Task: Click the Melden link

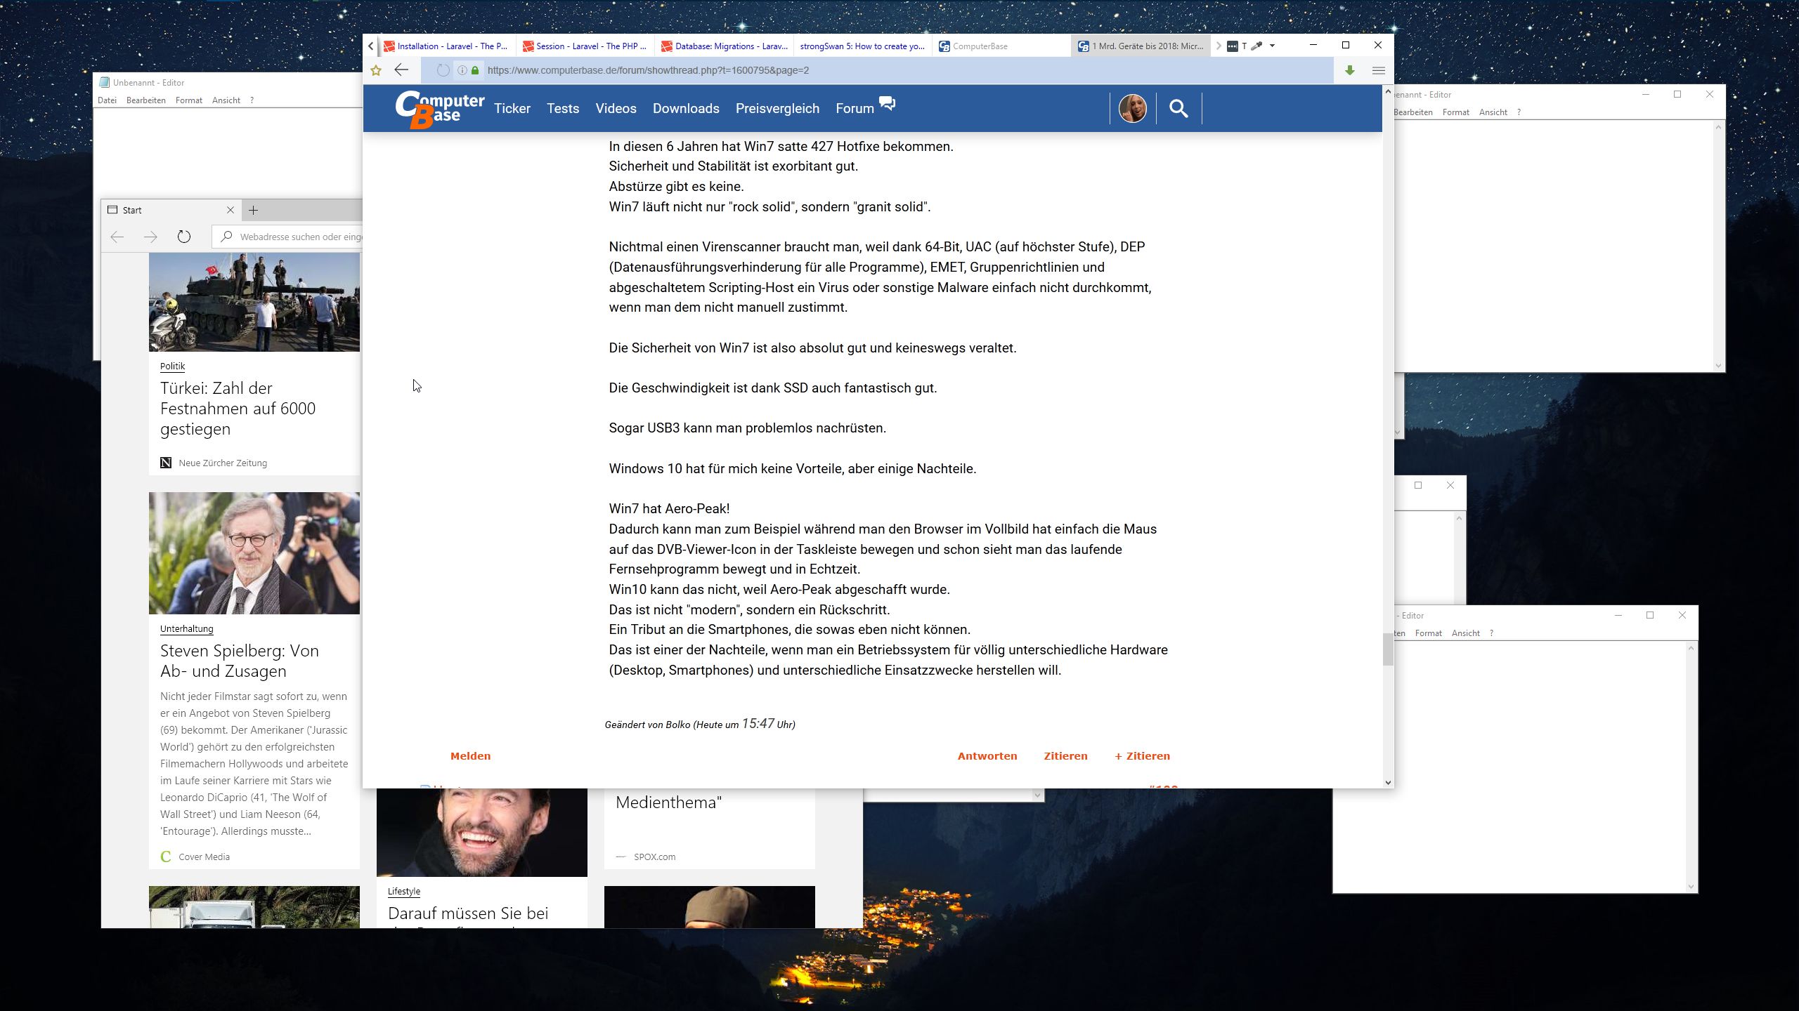Action: click(470, 756)
